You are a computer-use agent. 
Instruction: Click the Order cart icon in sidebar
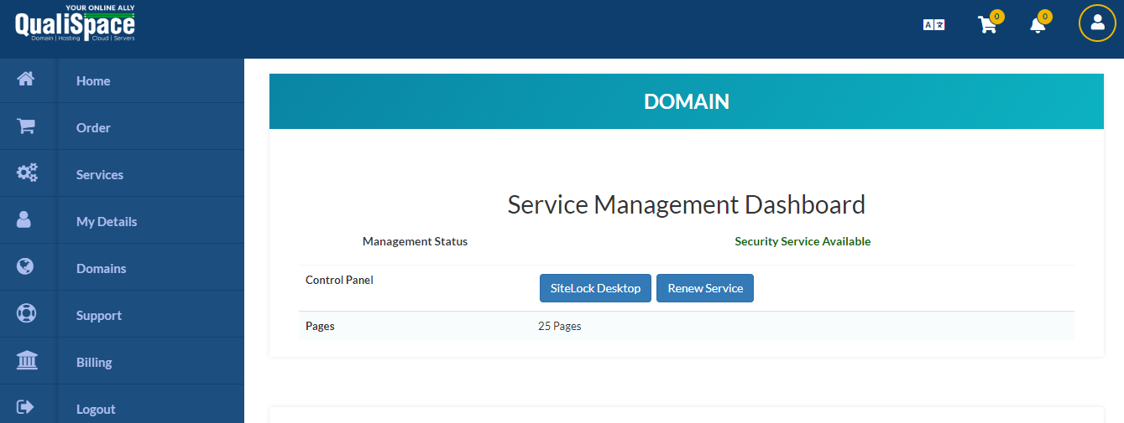[26, 126]
